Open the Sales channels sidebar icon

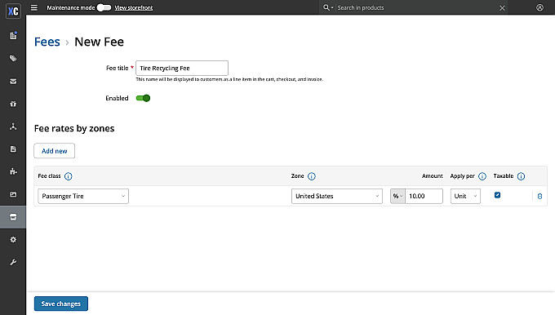click(13, 126)
